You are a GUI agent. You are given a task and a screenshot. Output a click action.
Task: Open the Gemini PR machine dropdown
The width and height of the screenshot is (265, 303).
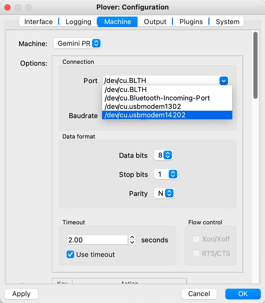point(77,43)
